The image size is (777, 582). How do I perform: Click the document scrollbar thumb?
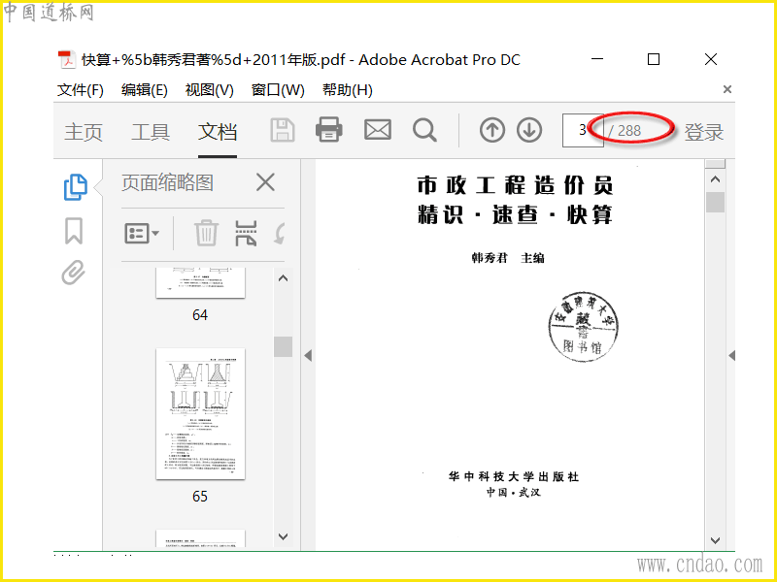pos(715,203)
